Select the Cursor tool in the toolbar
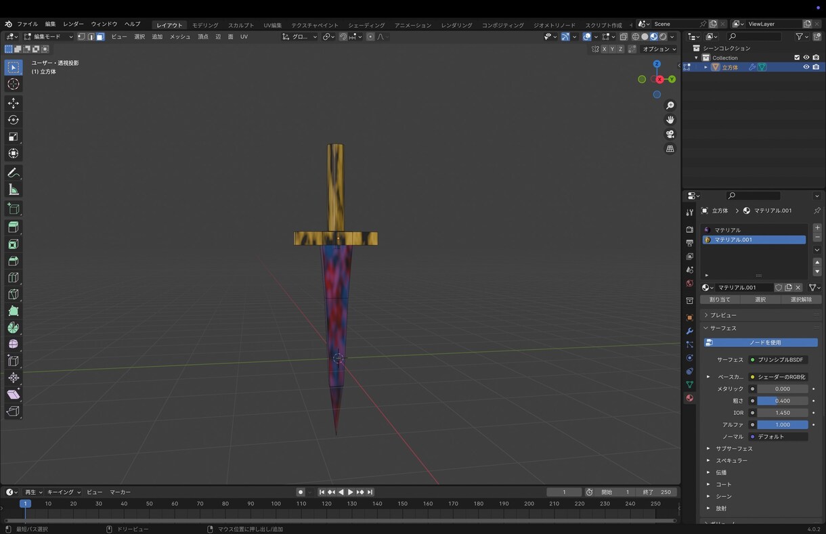Viewport: 826px width, 534px height. coord(14,84)
